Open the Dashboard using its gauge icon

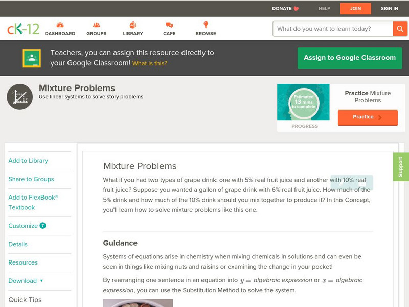coord(61,24)
